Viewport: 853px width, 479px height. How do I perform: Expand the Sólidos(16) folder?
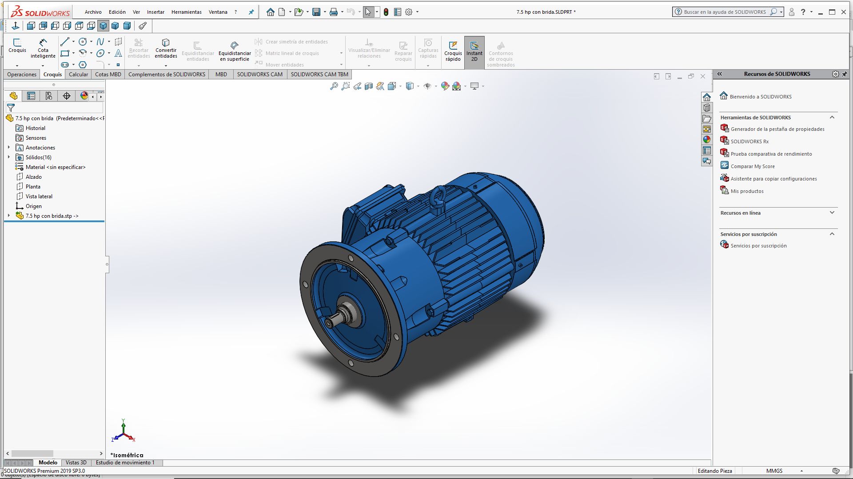pos(8,157)
